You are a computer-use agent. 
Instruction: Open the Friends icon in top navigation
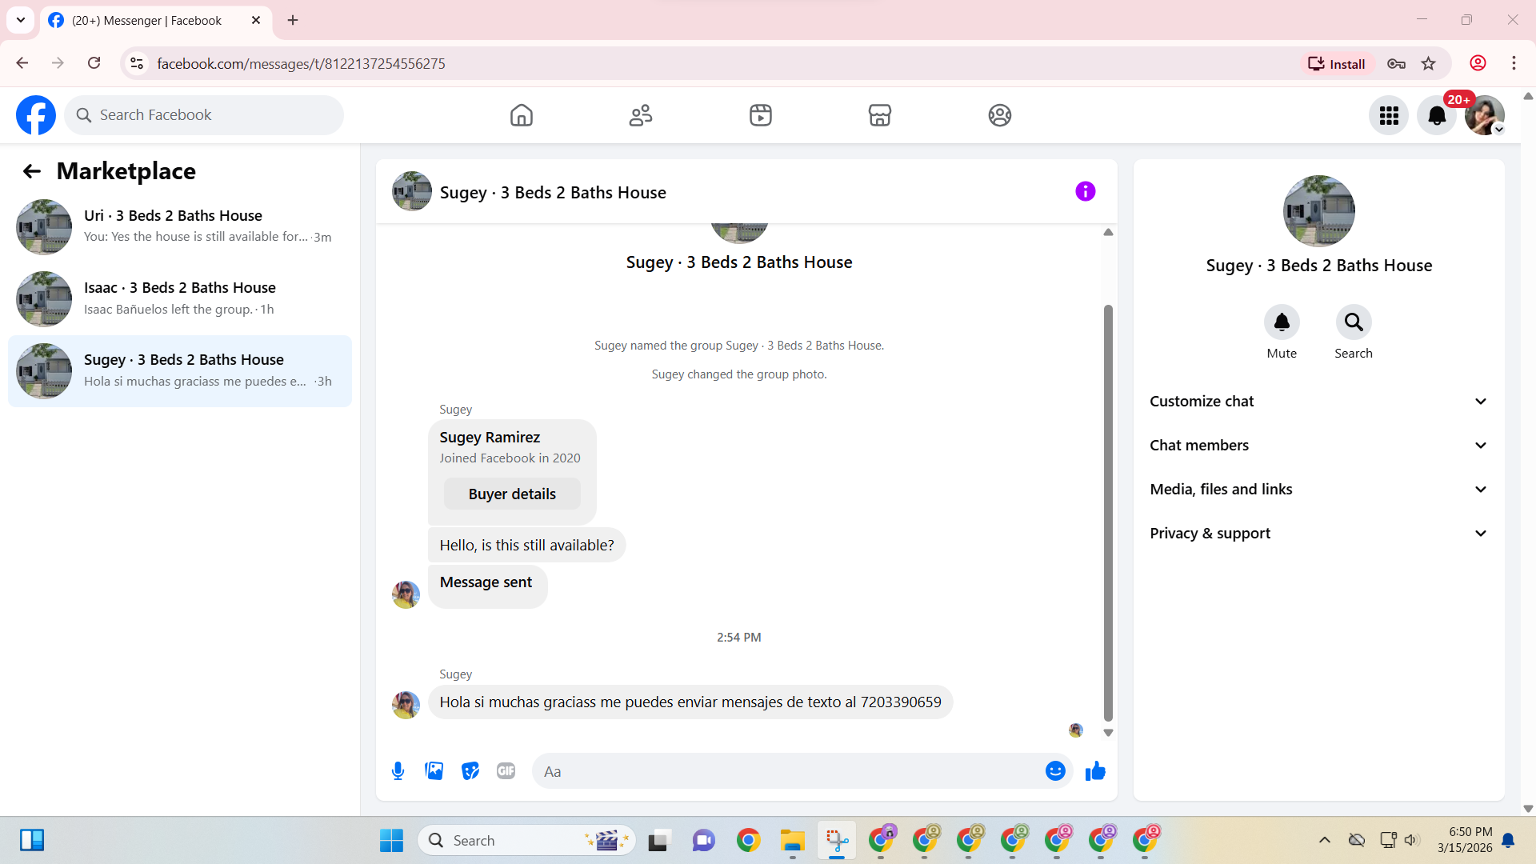coord(641,115)
